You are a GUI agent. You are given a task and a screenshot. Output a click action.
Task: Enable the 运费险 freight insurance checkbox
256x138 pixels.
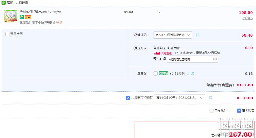[x=156, y=73]
